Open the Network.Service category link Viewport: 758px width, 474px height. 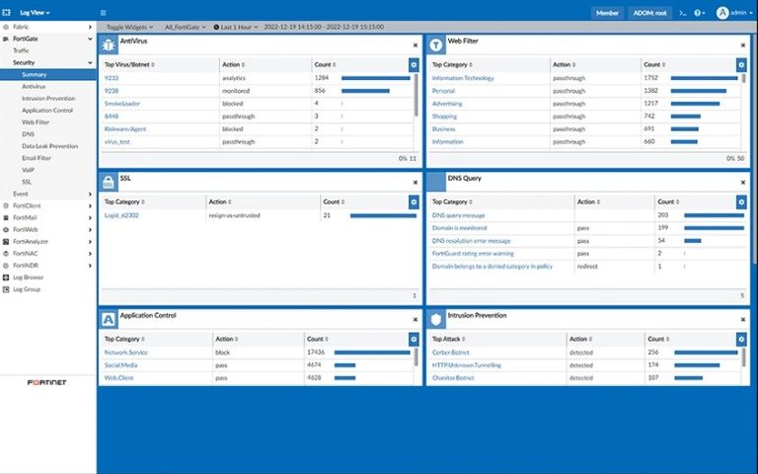pos(126,353)
